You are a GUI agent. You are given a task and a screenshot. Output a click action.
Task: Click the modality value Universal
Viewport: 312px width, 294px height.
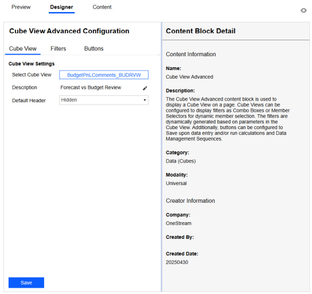click(x=176, y=183)
